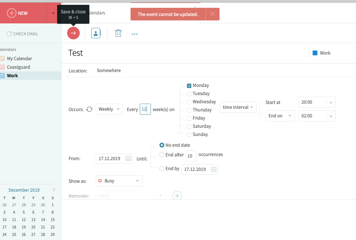Check the Friday checkbox
The width and height of the screenshot is (356, 240).
[x=189, y=118]
